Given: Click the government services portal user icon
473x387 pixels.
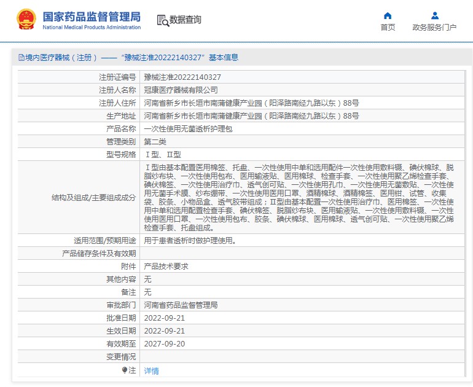Looking at the screenshot, I should 435,16.
